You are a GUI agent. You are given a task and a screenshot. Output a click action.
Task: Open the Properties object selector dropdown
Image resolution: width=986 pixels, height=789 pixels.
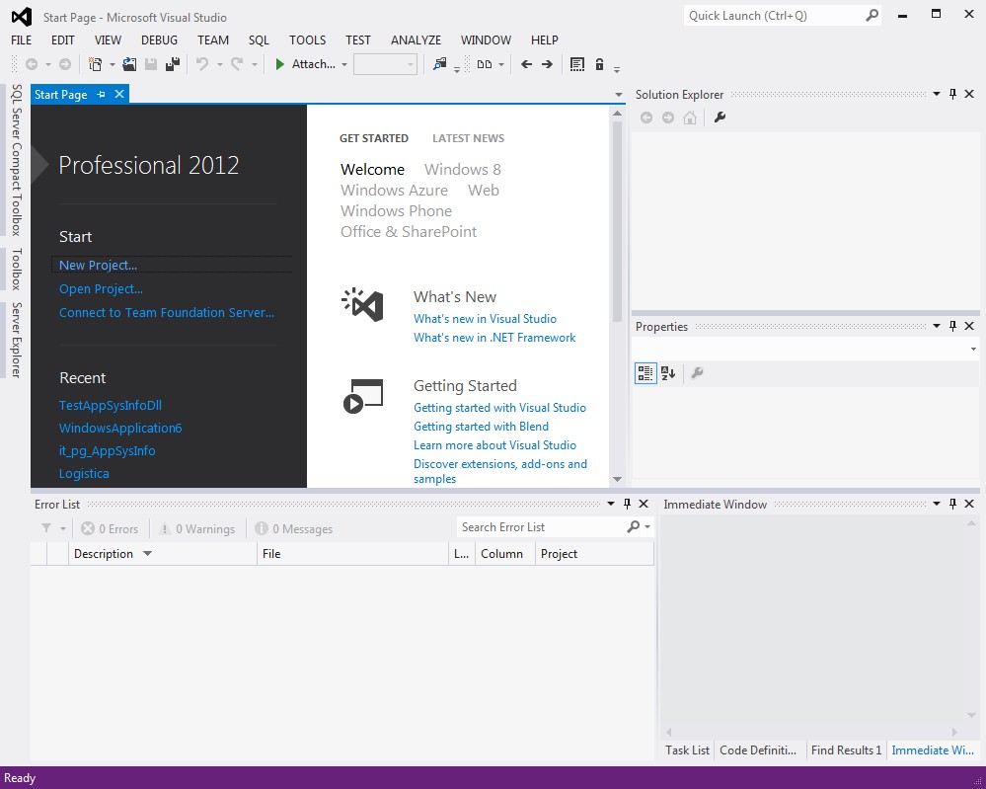tap(973, 349)
